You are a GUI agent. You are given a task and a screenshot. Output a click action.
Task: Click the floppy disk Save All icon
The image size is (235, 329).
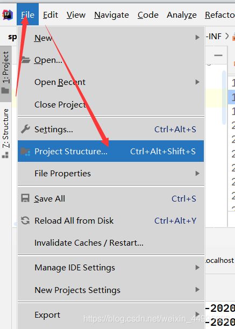coord(25,198)
